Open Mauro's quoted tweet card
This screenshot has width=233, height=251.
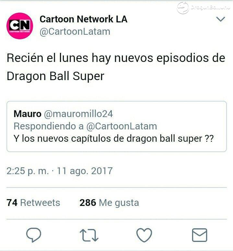point(117,126)
